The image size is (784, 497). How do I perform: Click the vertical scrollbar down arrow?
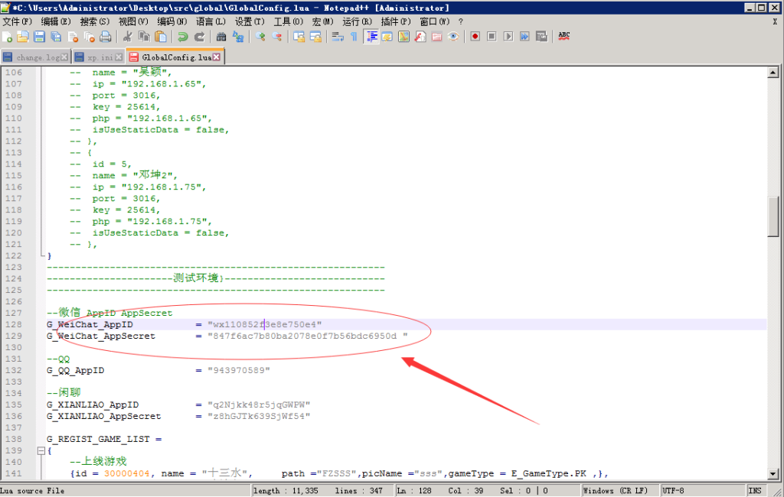(773, 474)
